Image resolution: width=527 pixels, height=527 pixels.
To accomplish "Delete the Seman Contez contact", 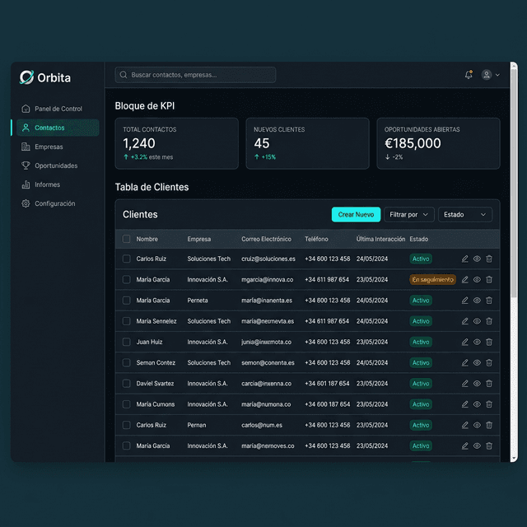I will tap(489, 362).
